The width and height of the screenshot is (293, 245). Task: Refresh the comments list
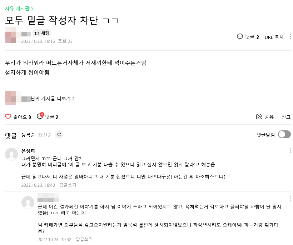pos(59,135)
